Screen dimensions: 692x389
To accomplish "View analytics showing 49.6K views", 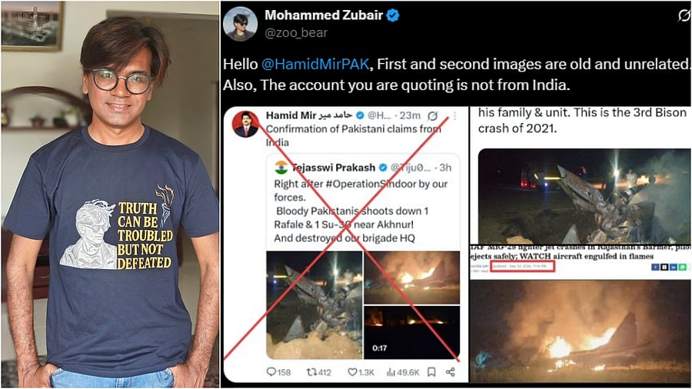I will 402,372.
